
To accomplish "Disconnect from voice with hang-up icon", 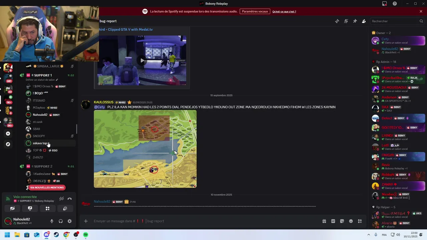I will [69, 199].
